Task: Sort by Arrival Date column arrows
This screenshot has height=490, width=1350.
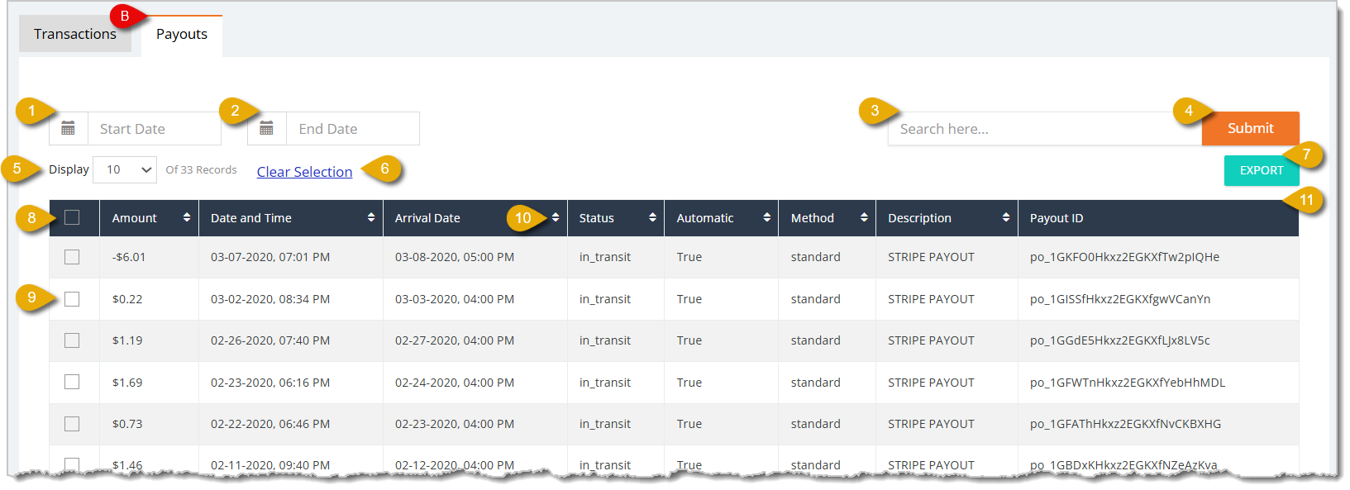Action: 556,217
